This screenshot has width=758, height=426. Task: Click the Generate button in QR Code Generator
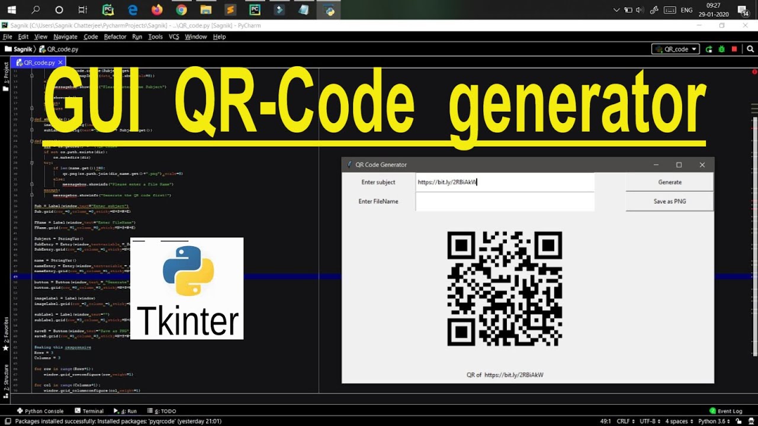pos(670,182)
